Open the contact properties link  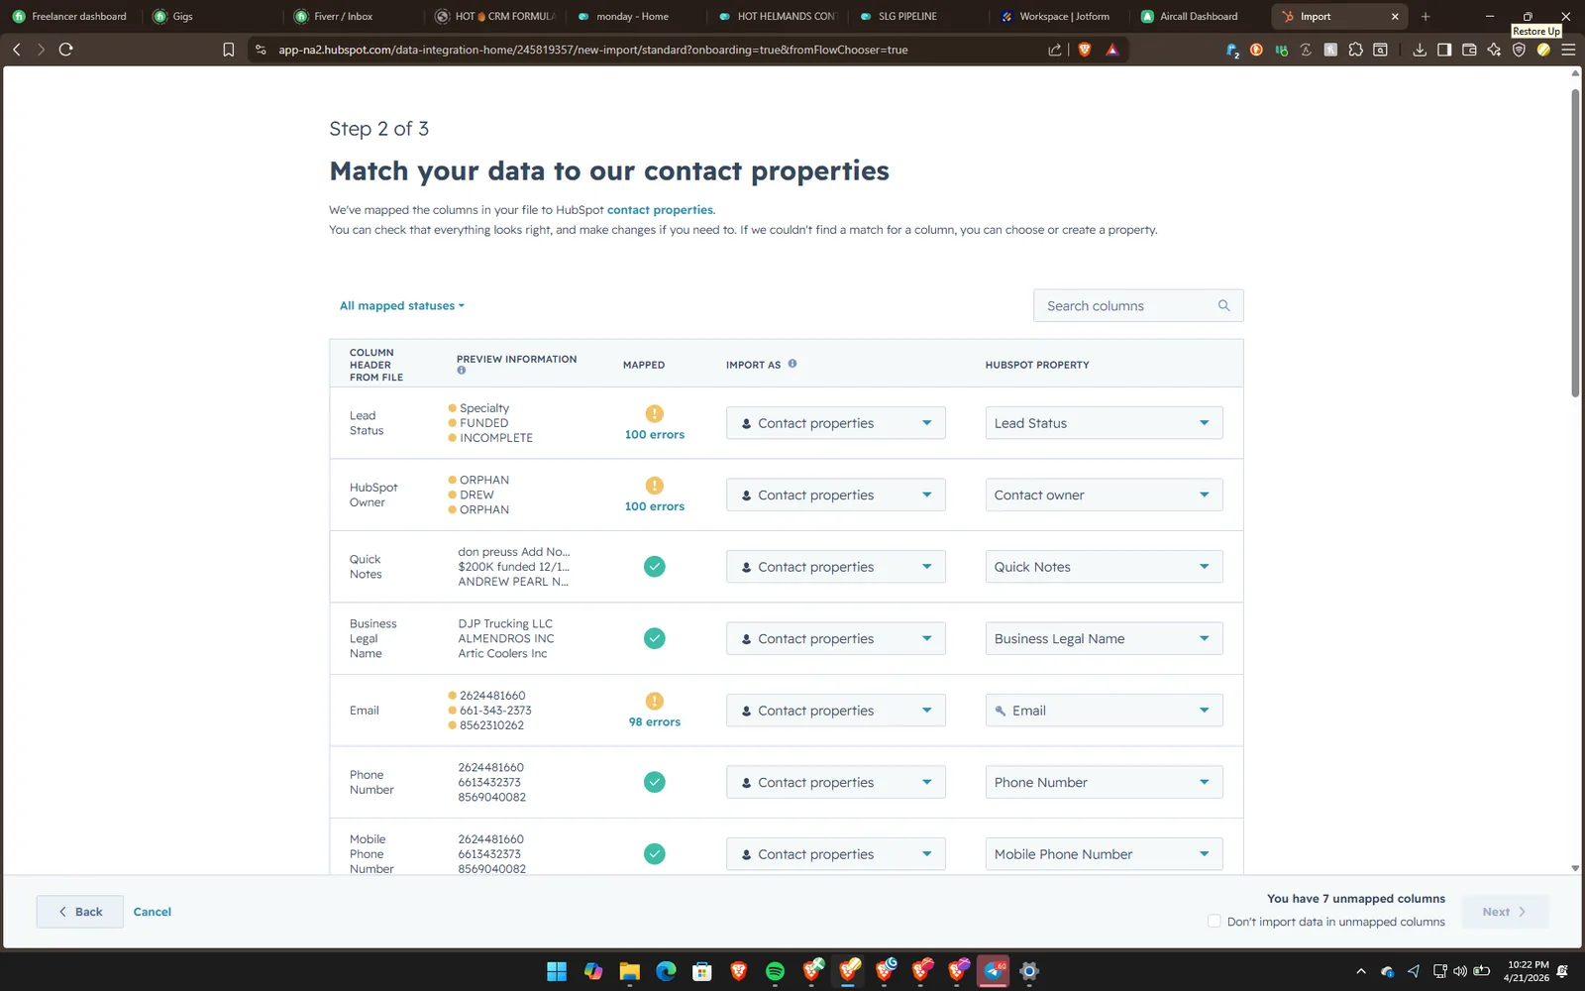coord(660,210)
